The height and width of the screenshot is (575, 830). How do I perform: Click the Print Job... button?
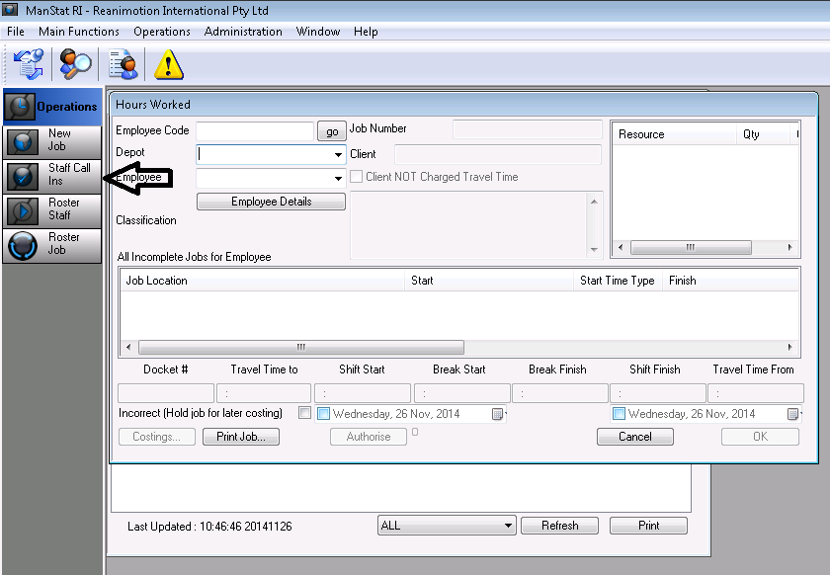tap(241, 437)
